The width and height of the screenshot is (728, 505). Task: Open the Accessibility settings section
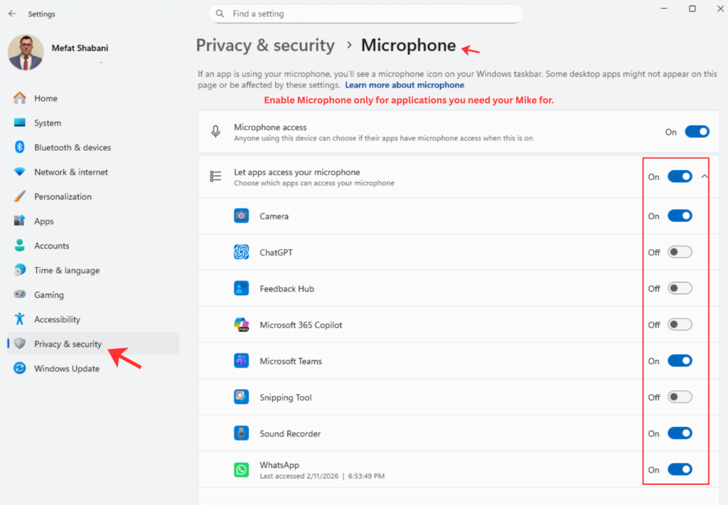click(57, 319)
